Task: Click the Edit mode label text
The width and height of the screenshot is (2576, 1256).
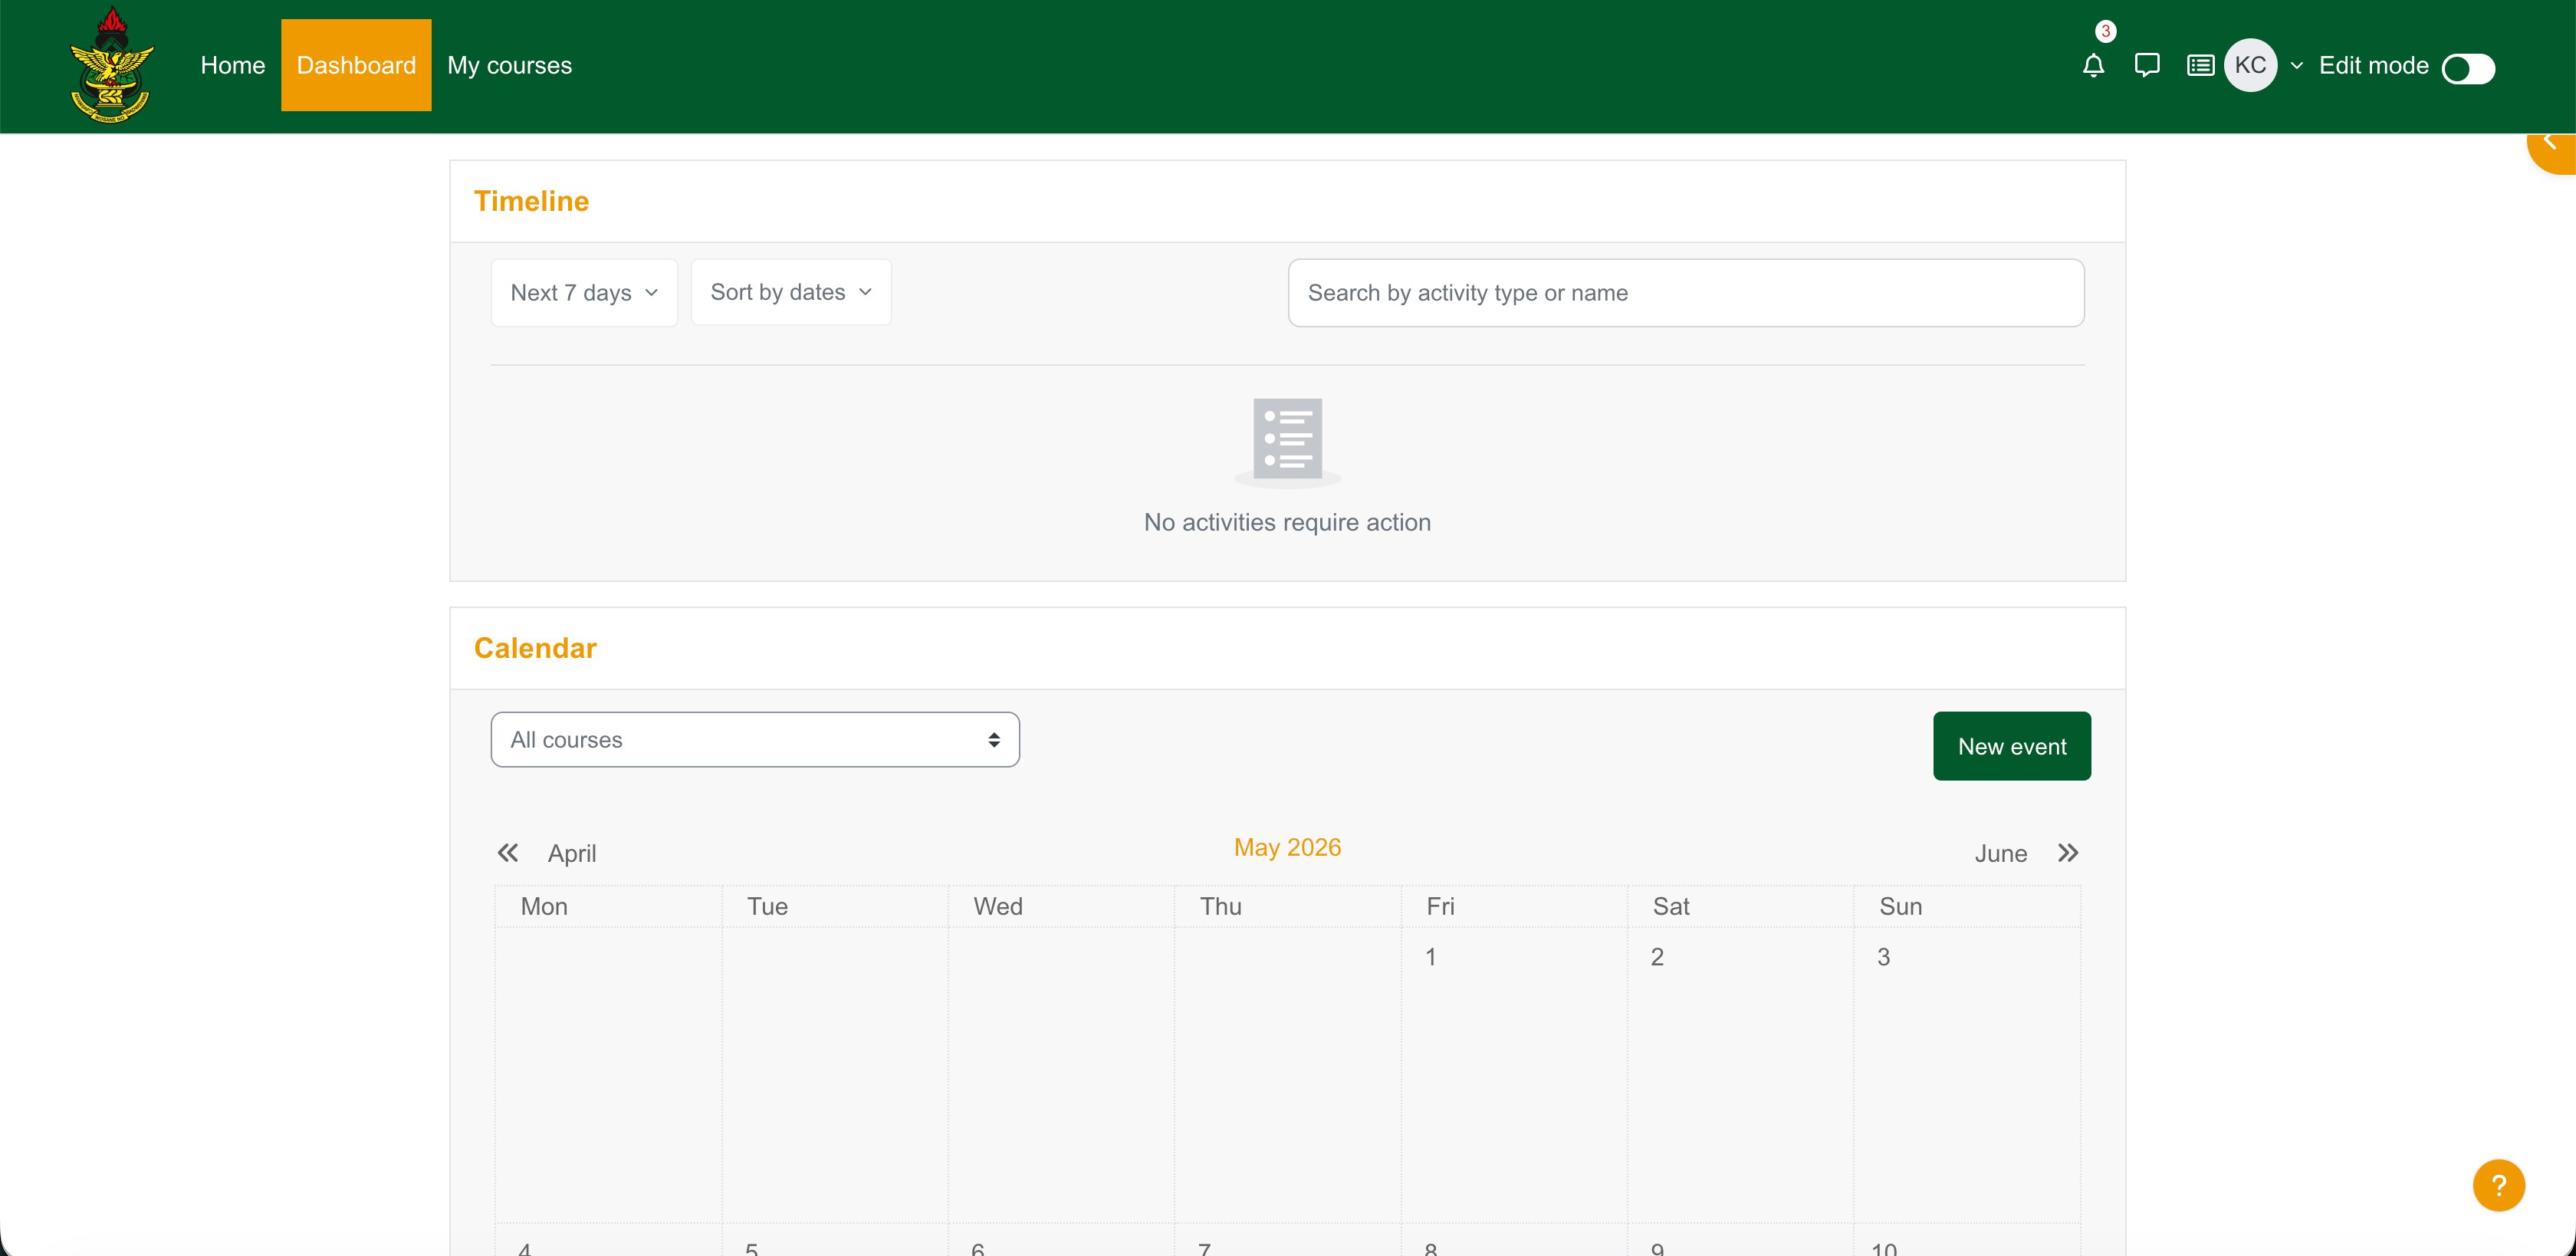Action: (x=2373, y=66)
